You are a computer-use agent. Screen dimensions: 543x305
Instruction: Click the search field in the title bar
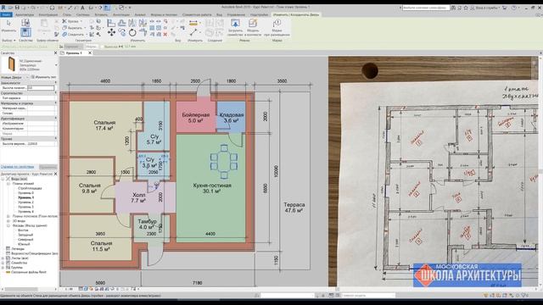point(426,8)
